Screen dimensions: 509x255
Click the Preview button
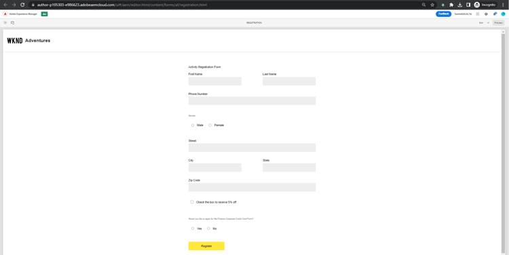pos(499,22)
